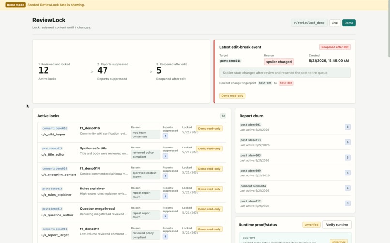The image size is (390, 243).
Task: Click the mod team consensus reason tag
Action: point(145,135)
